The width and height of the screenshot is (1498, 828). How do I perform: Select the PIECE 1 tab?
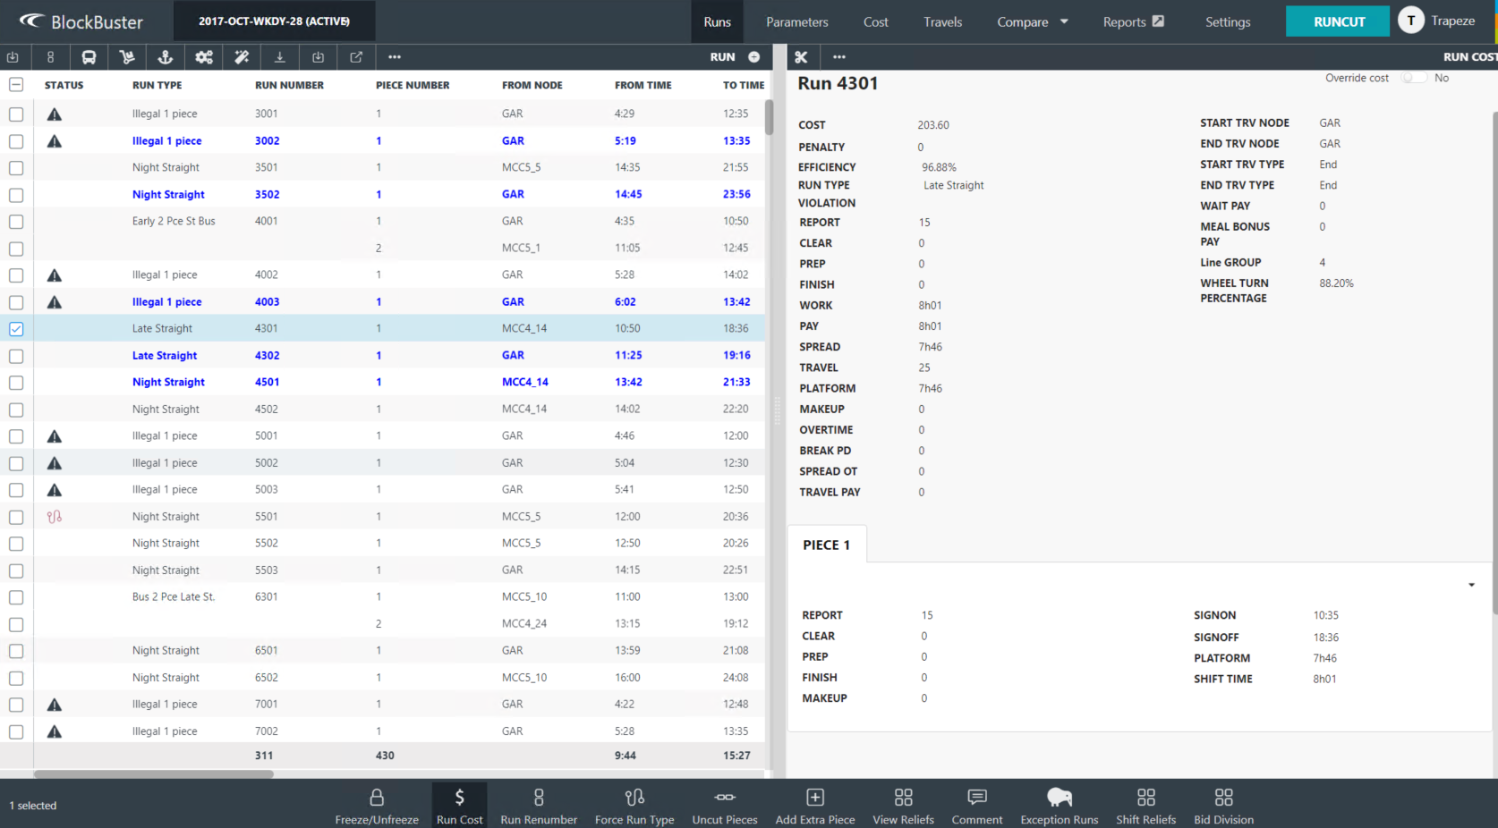pyautogui.click(x=826, y=544)
